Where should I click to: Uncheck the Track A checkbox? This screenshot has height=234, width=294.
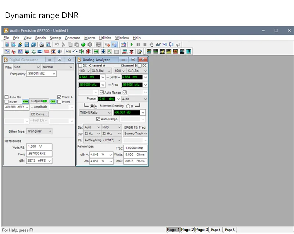point(59,97)
